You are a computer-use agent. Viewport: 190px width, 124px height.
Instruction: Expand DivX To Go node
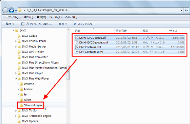coord(16,111)
